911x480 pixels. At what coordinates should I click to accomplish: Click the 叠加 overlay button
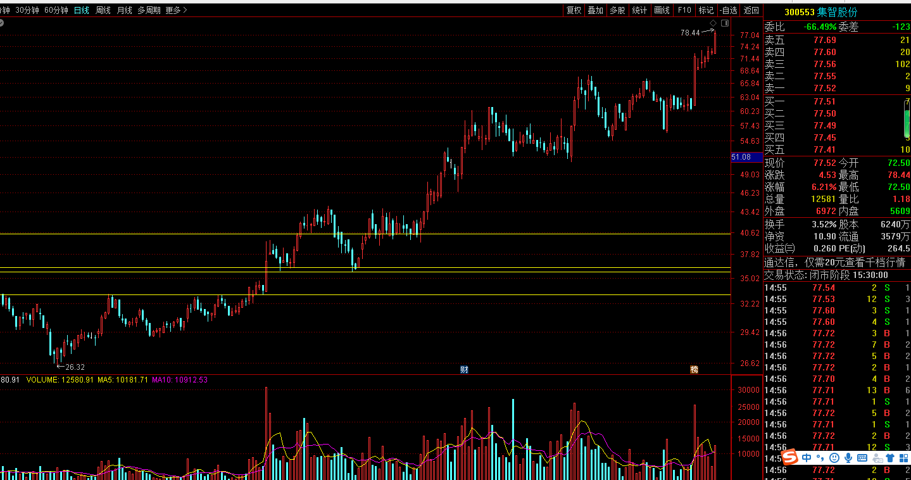pos(595,10)
